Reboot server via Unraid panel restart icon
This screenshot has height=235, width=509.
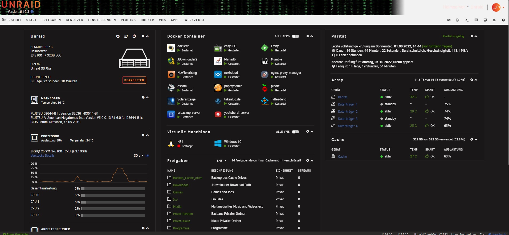pos(126,36)
